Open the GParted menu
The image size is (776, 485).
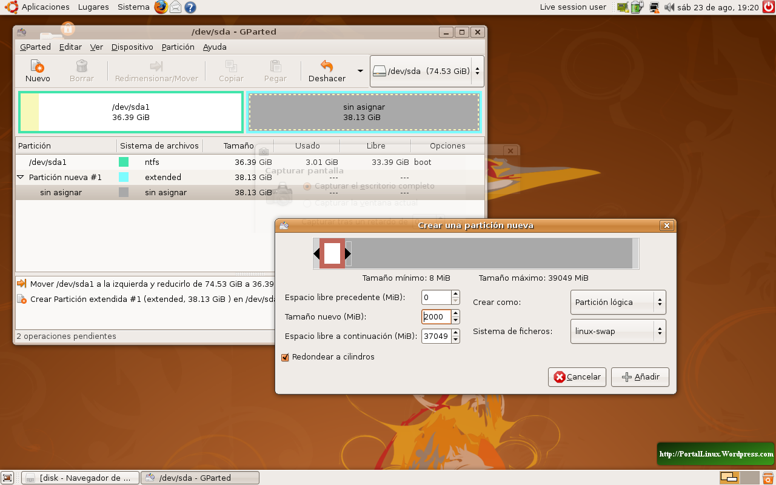point(35,47)
